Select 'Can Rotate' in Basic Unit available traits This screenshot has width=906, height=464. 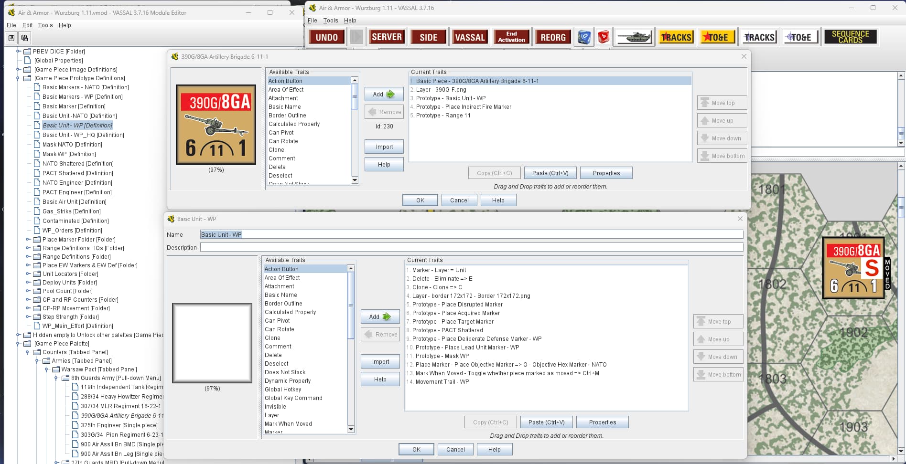tap(280, 329)
